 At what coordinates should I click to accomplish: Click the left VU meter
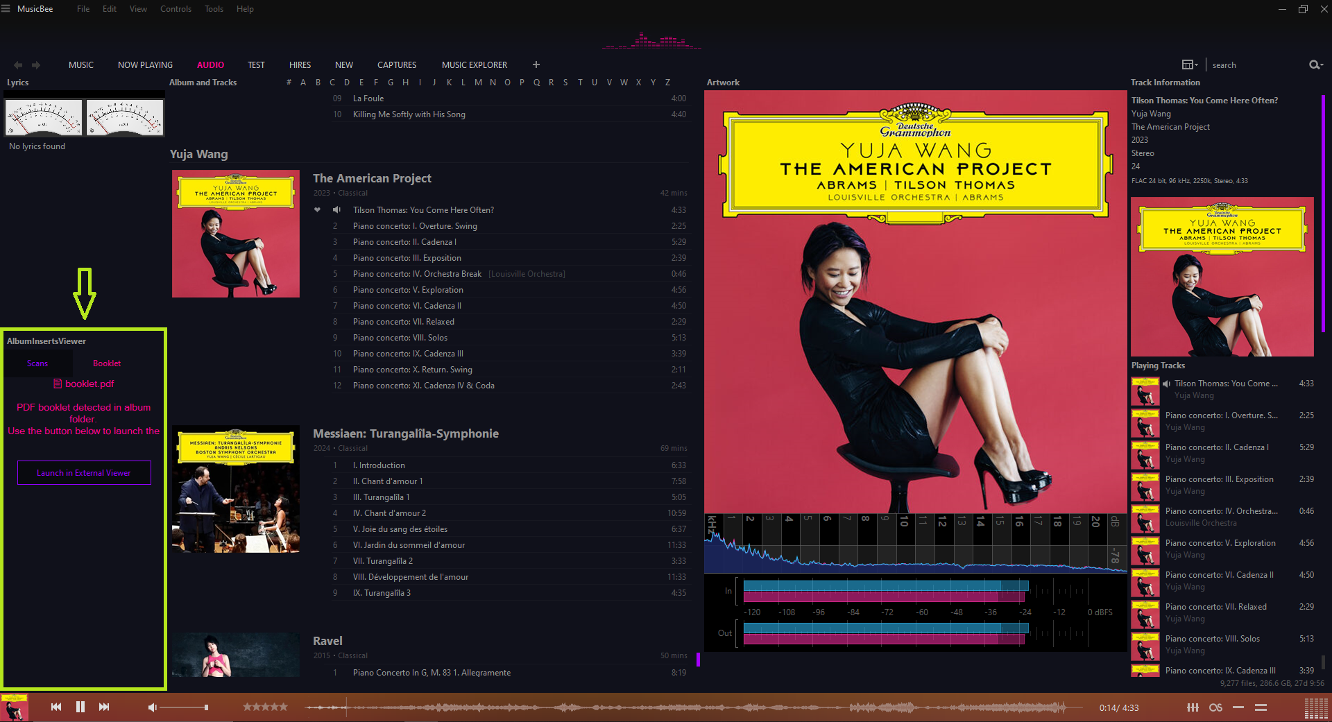pos(44,117)
